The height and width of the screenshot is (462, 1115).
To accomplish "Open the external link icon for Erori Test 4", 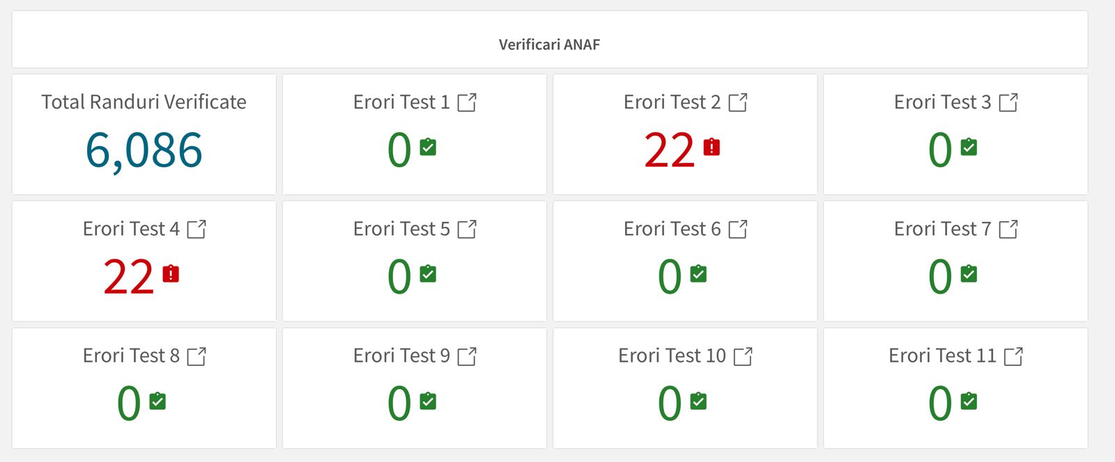I will 197,229.
